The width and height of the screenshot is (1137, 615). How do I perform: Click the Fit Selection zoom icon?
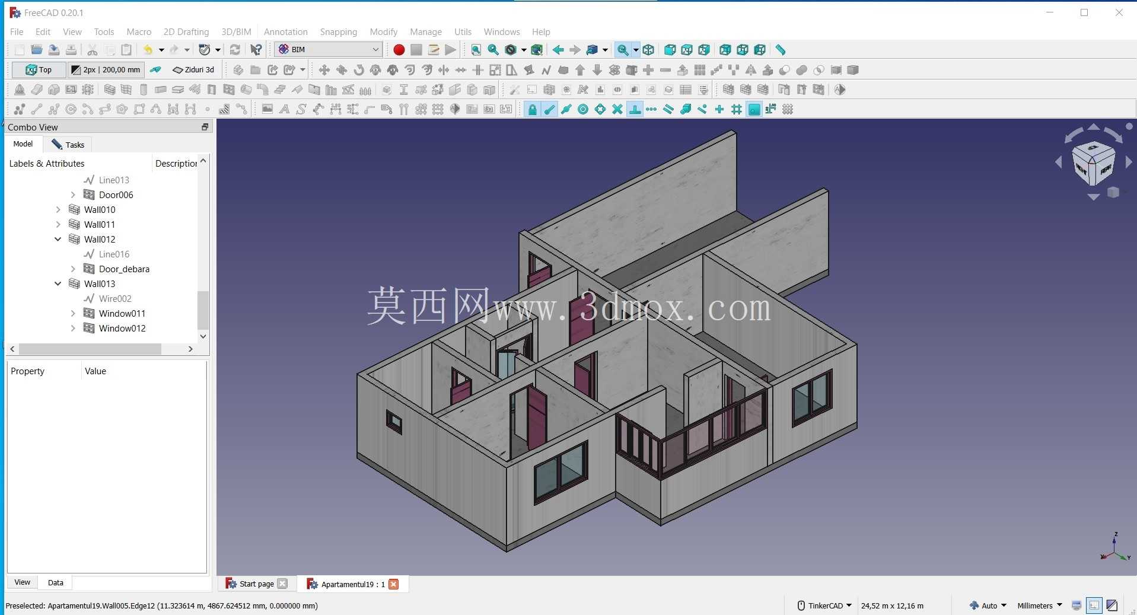click(493, 50)
